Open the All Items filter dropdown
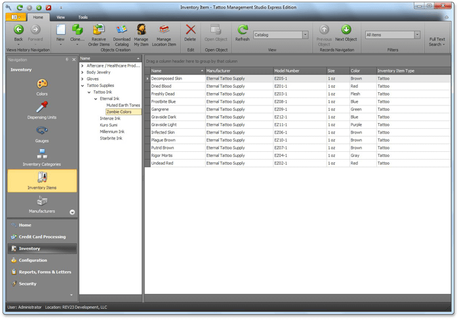This screenshot has width=459, height=320. [416, 35]
